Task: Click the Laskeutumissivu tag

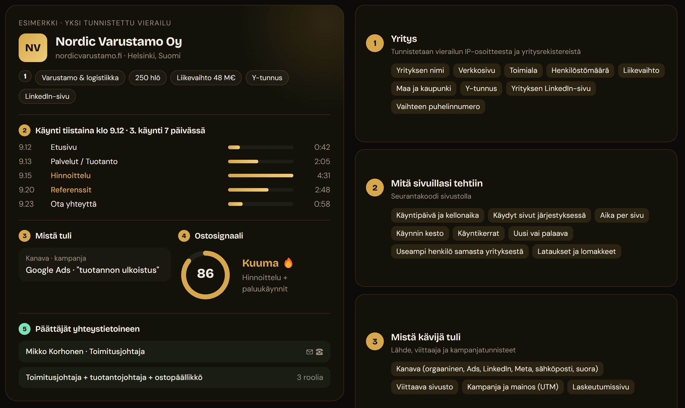Action: pos(601,387)
